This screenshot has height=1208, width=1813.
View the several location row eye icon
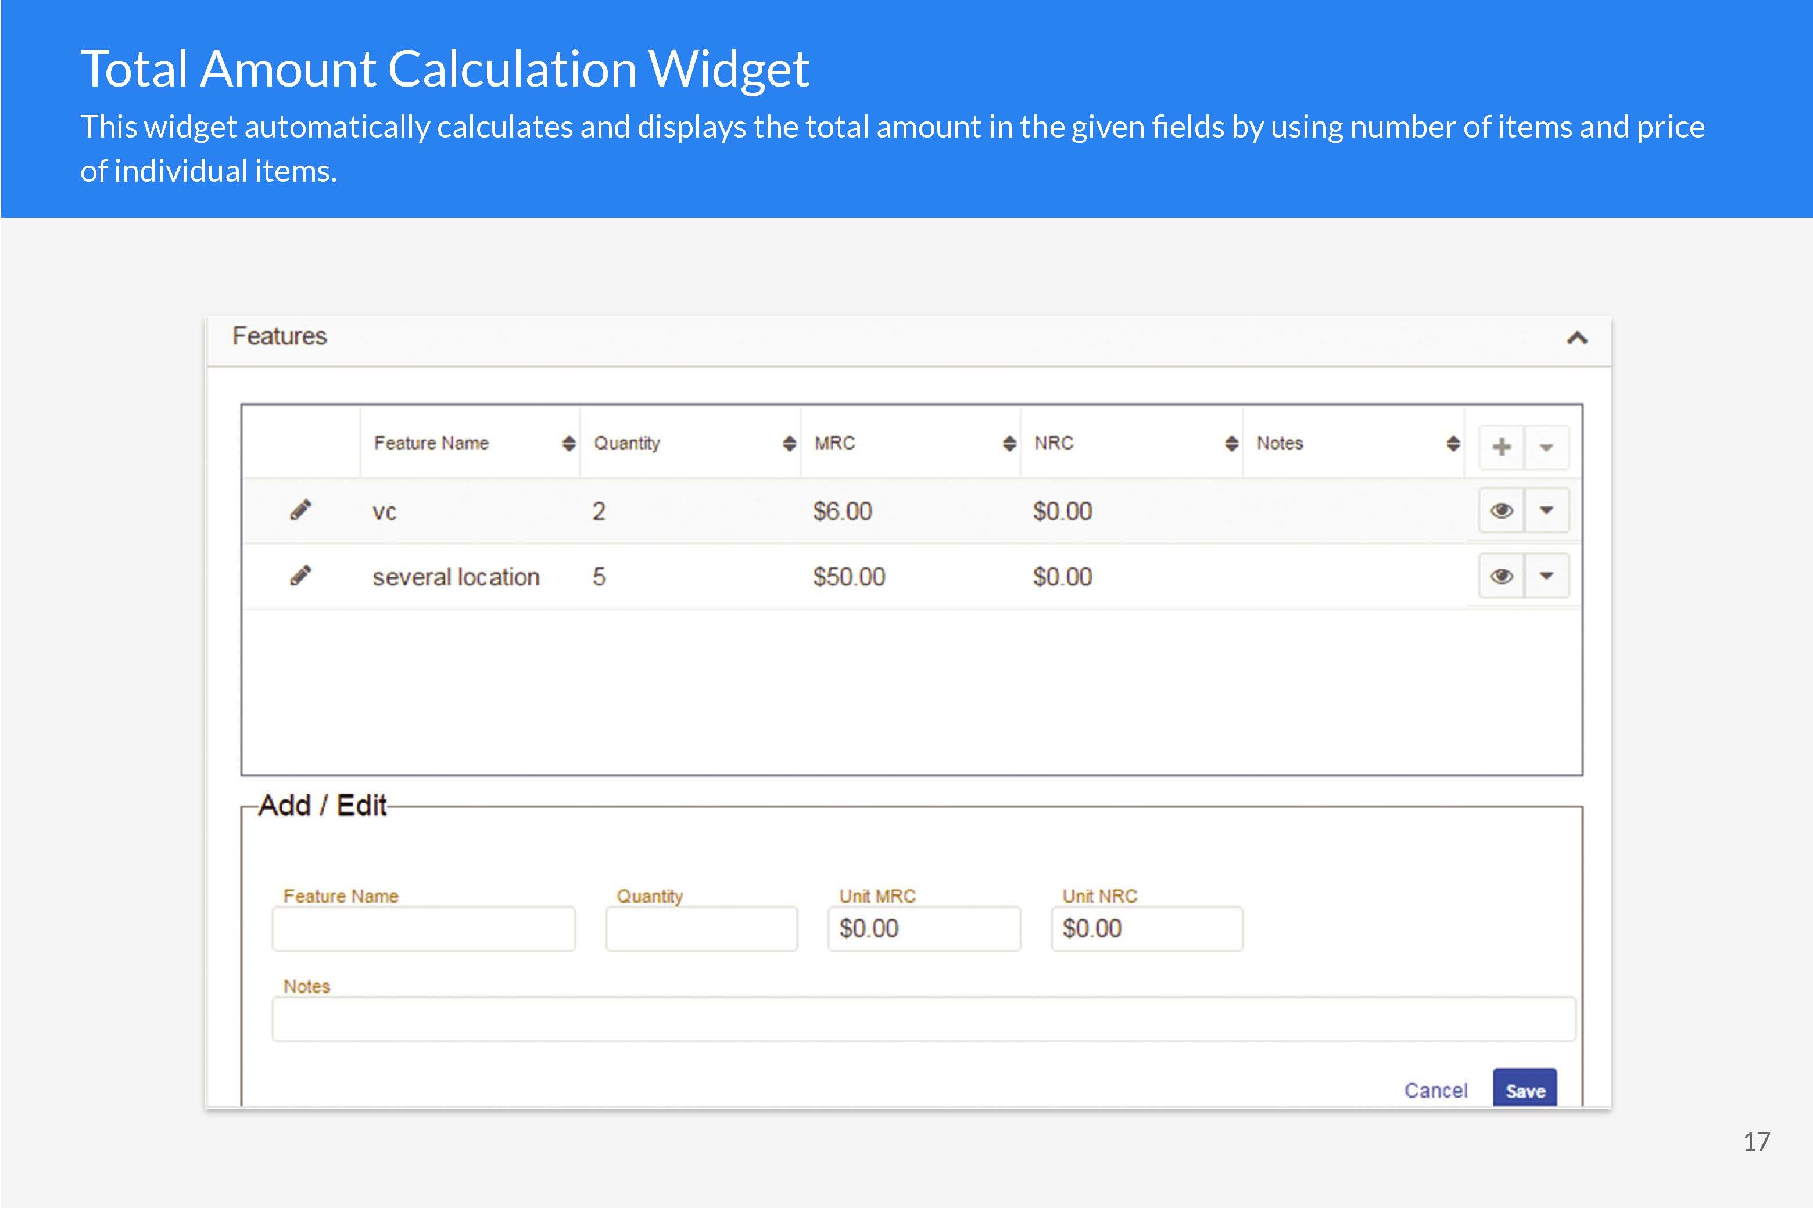coord(1502,576)
